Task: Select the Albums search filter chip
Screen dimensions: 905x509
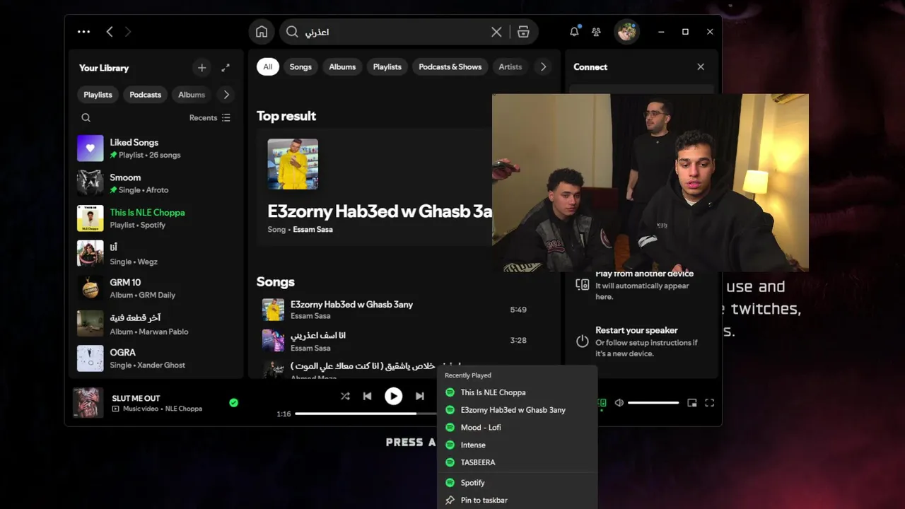Action: (342, 67)
